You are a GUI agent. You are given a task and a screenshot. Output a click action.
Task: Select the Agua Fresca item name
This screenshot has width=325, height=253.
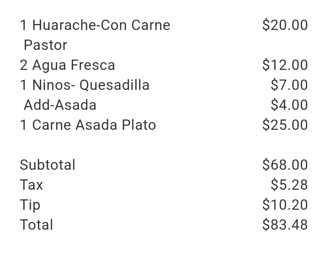(74, 65)
